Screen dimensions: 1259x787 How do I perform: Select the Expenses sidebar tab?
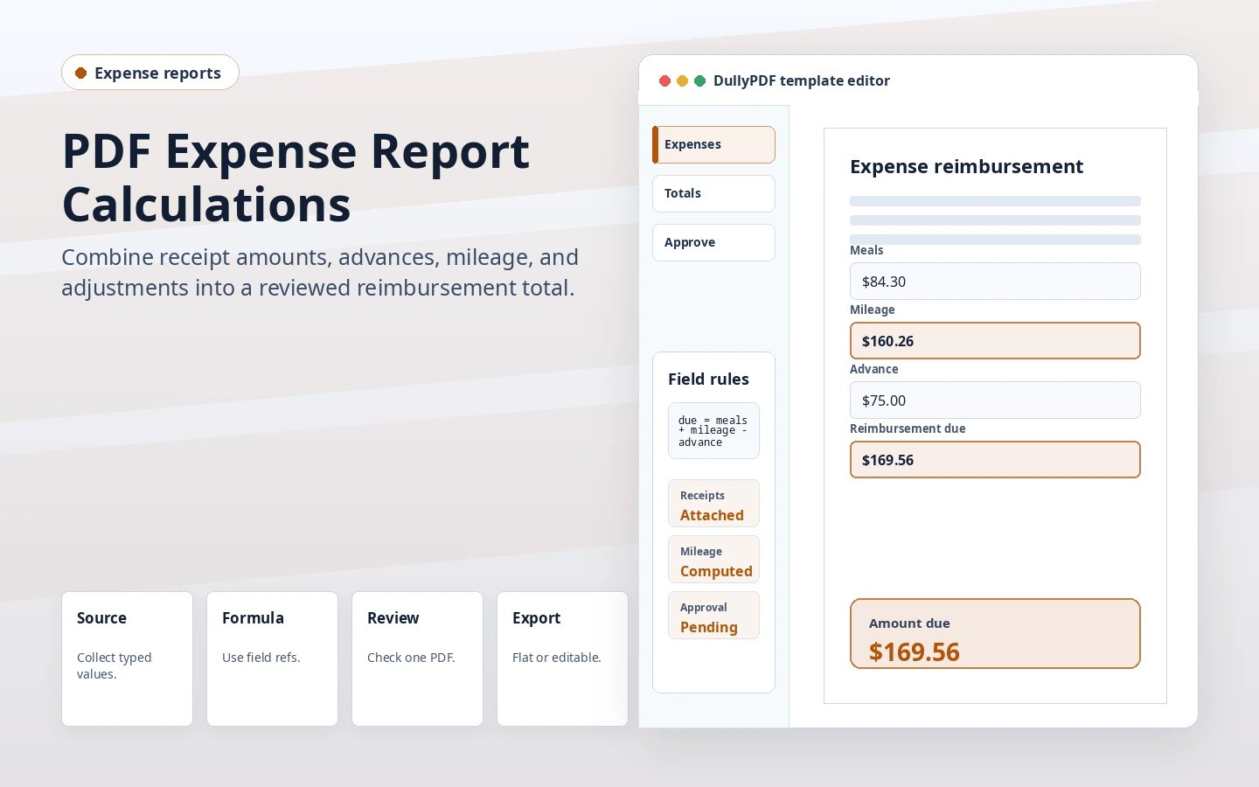pos(713,144)
